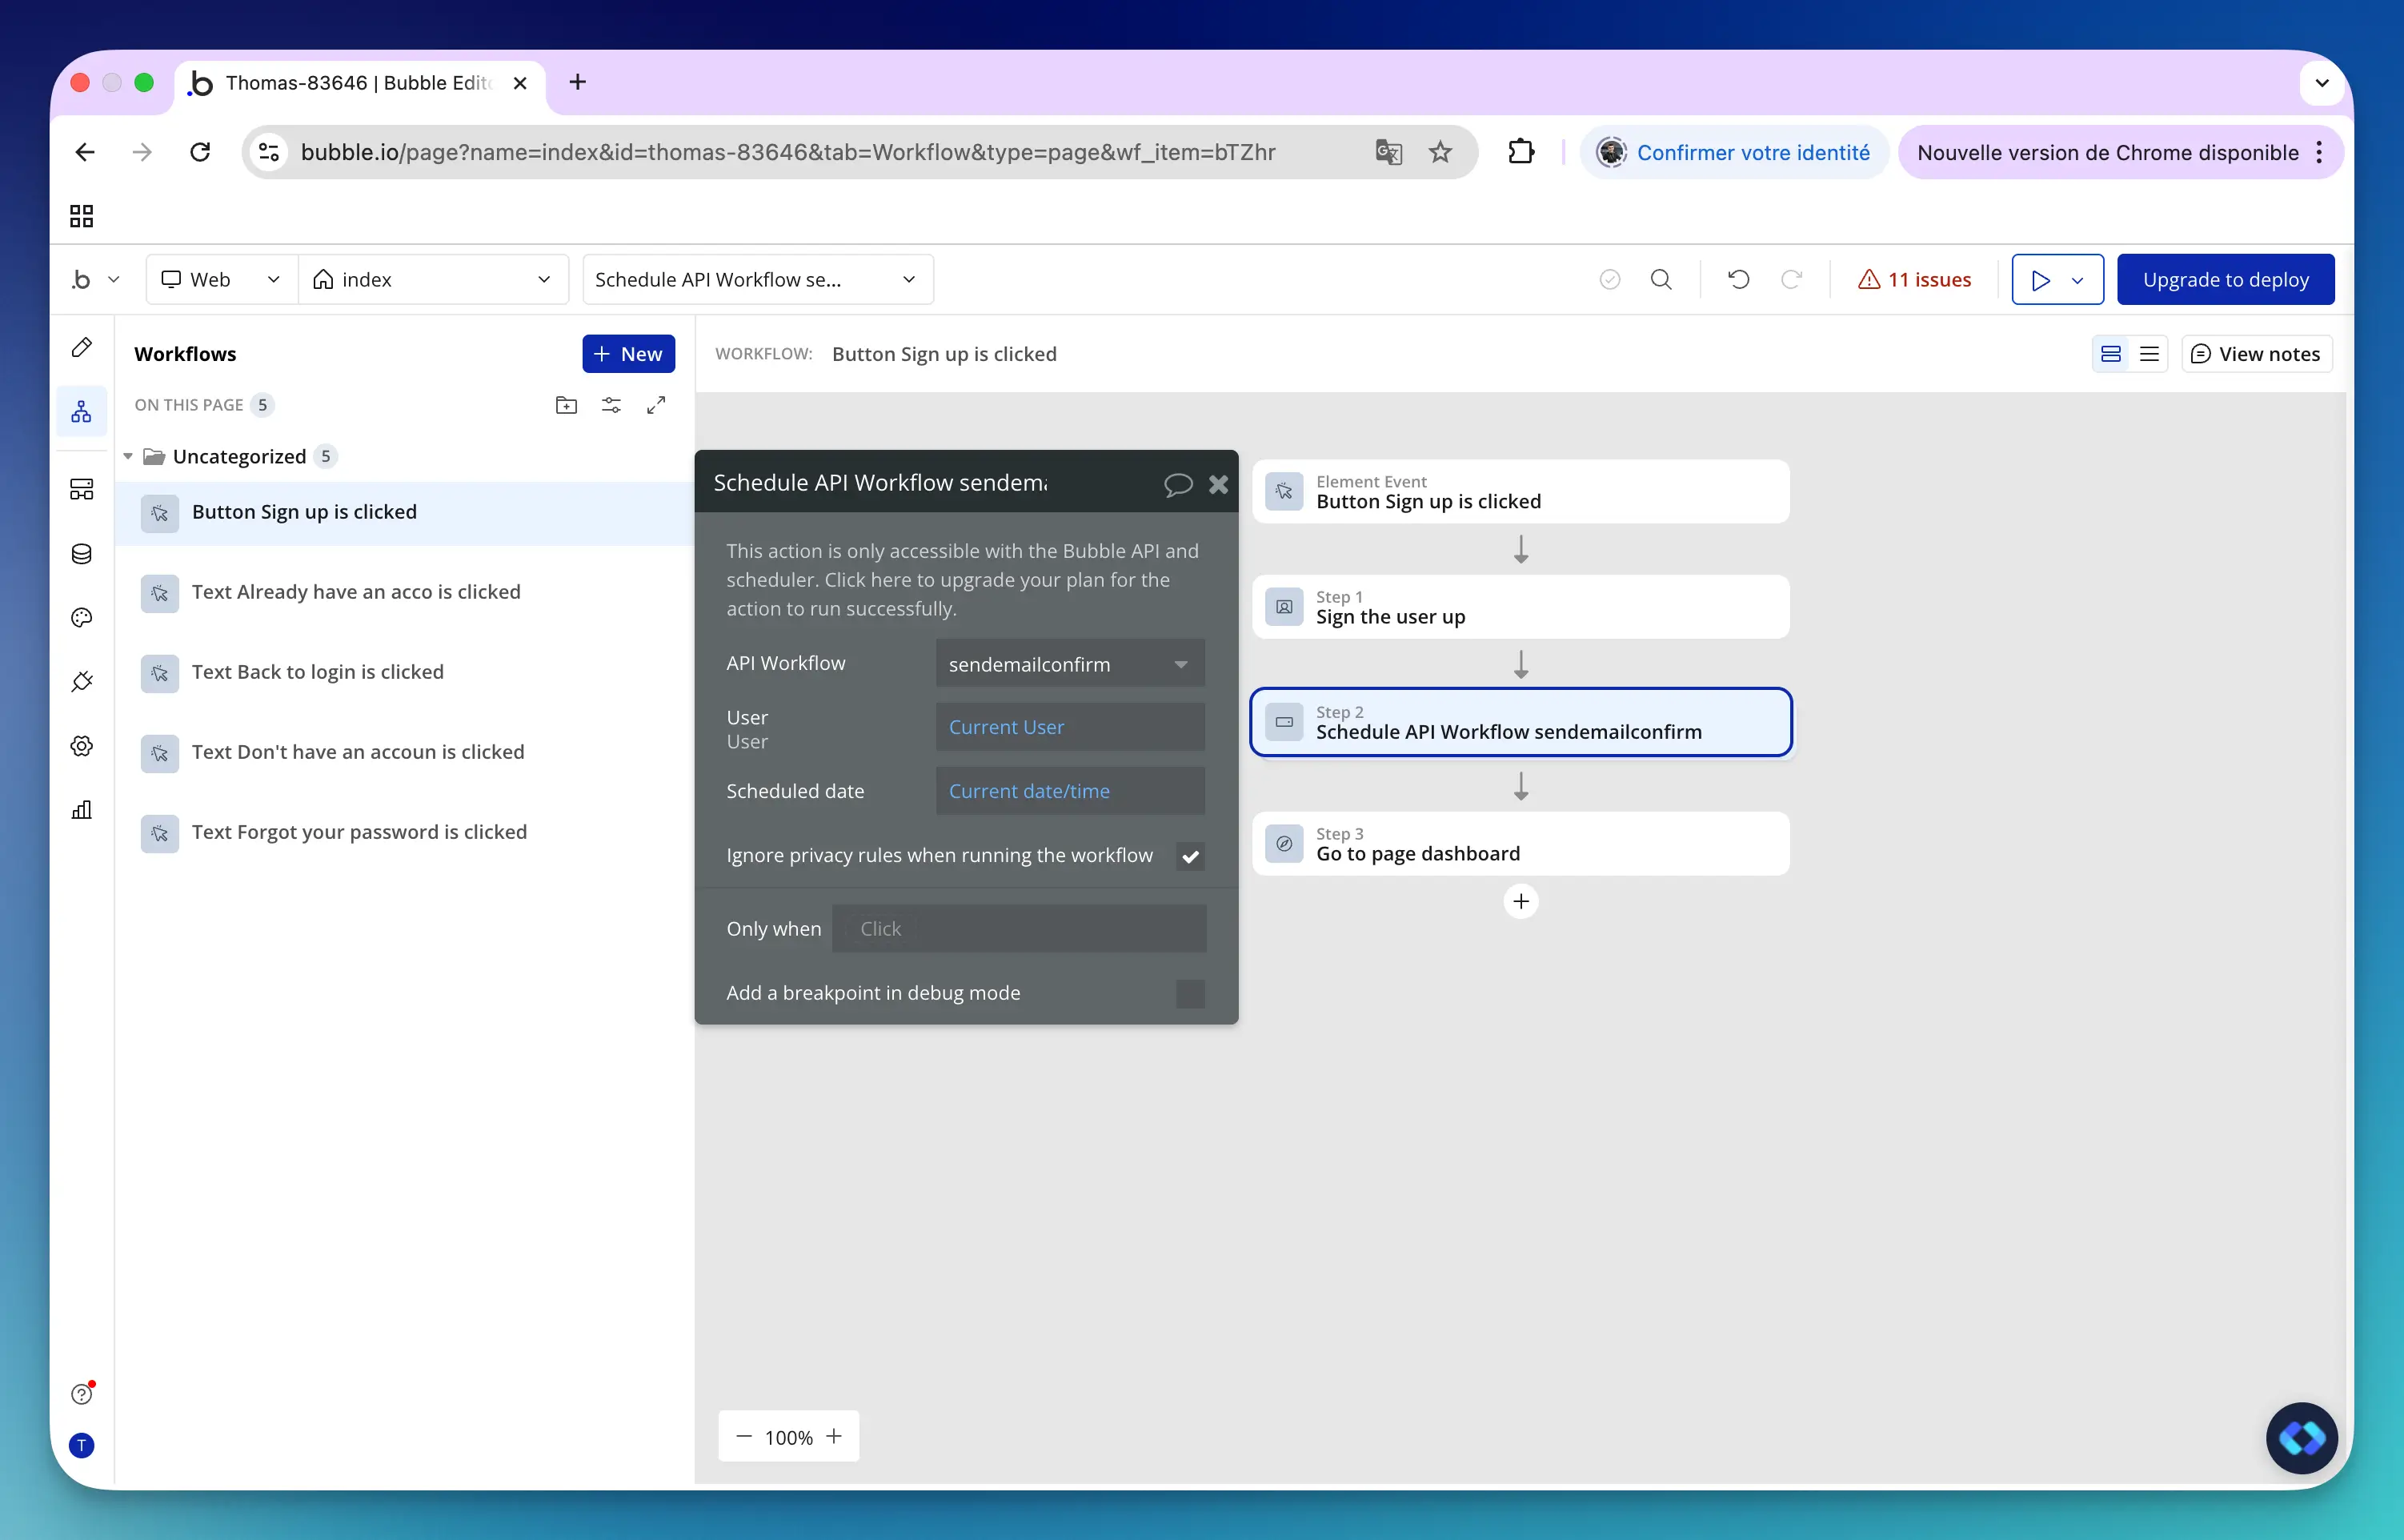Click the Current date/time expression field
2404x1540 pixels.
[1069, 791]
